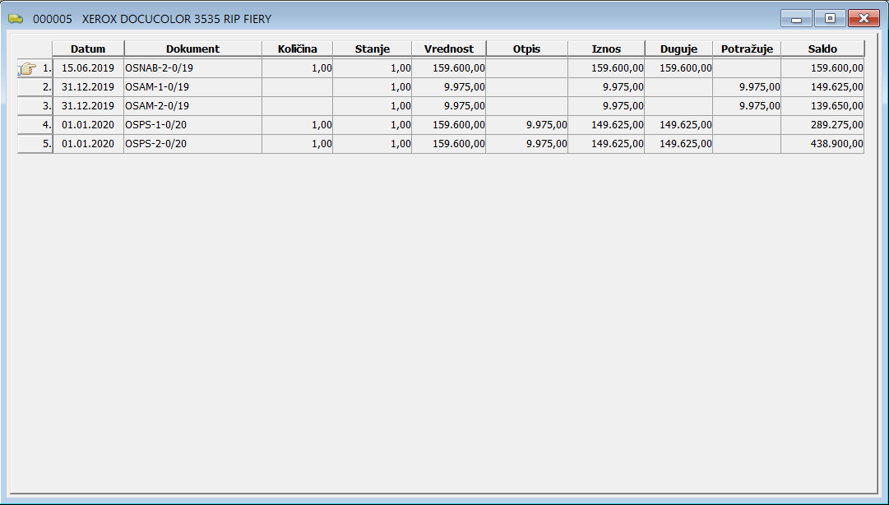This screenshot has width=889, height=505.
Task: Click the pointing hand row indicator
Action: tap(27, 68)
